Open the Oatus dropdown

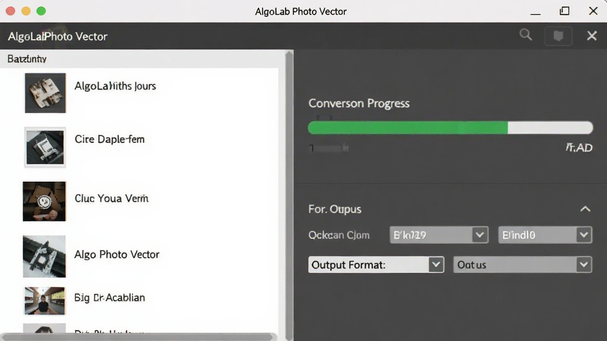point(522,265)
